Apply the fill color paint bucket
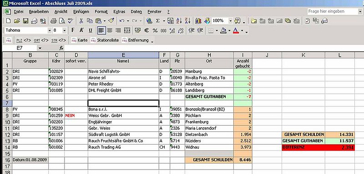364x174 pixels. 223,30
